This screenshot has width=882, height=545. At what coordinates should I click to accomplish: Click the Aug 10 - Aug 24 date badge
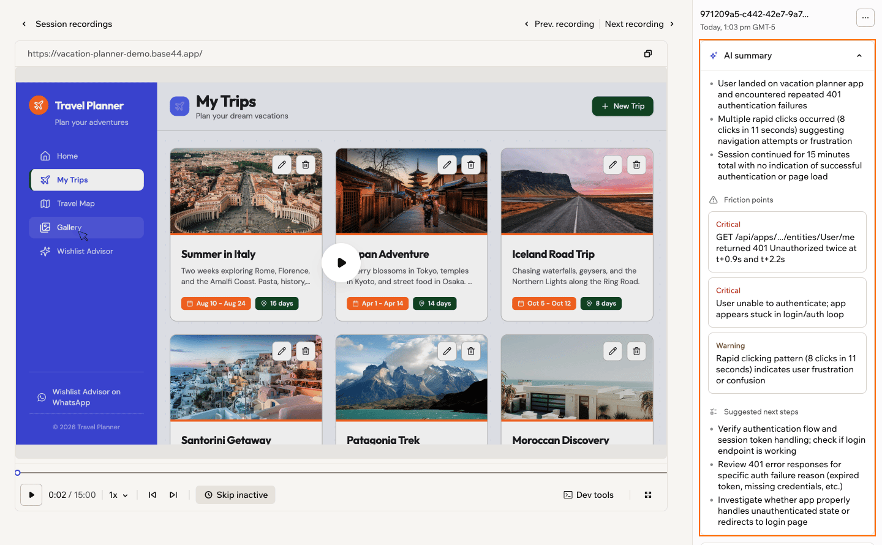pos(216,303)
